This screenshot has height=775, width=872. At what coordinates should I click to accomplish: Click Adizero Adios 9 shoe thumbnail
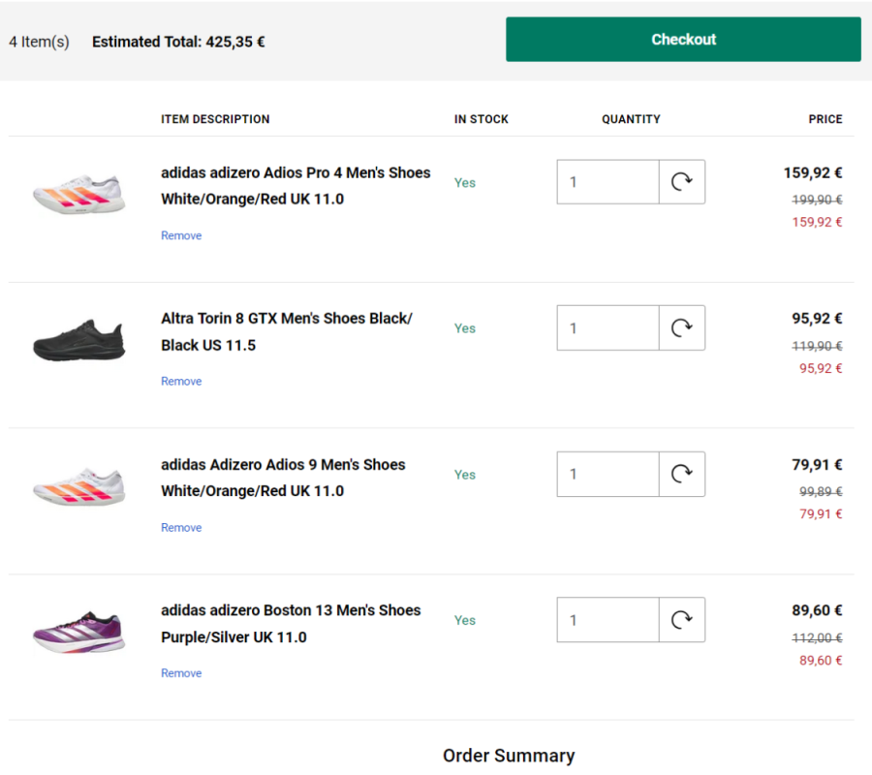pos(79,486)
